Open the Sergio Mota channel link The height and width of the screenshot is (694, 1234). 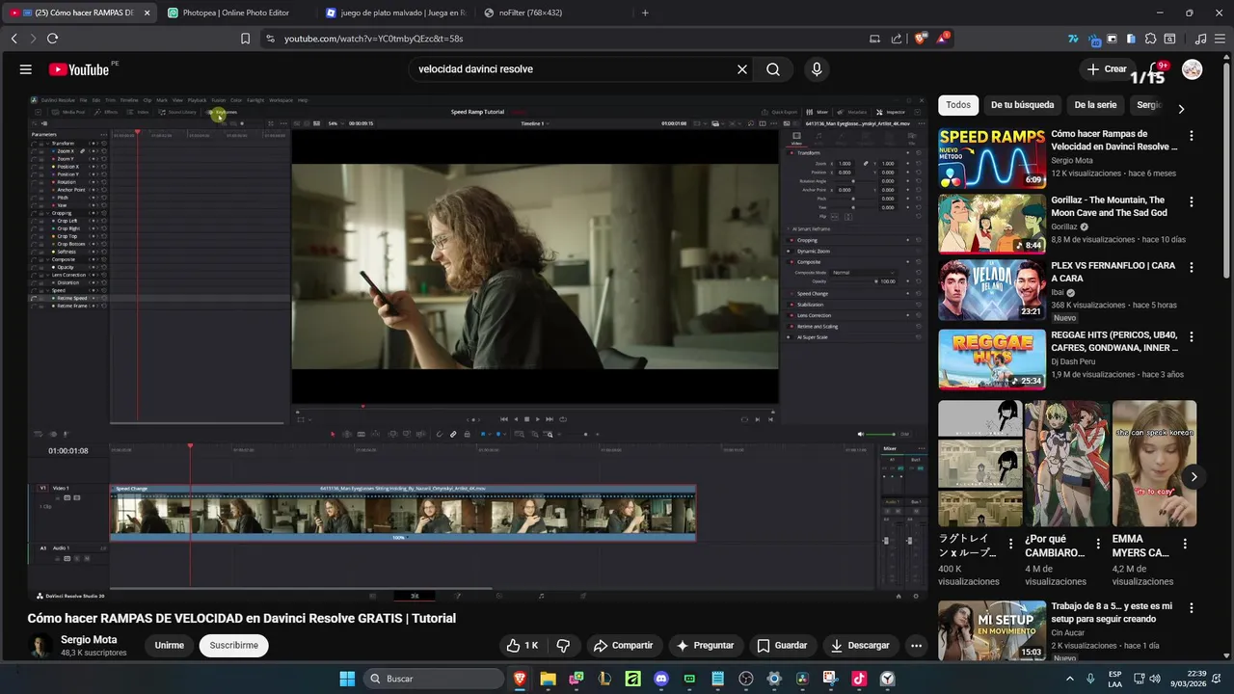tap(89, 640)
